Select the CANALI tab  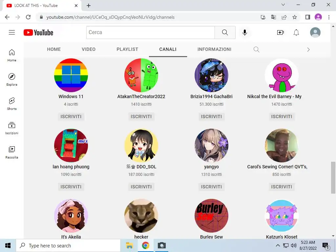tap(168, 49)
